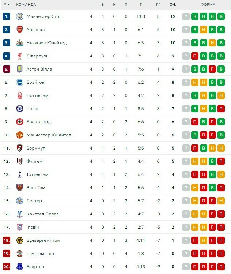Click the Manchester City club crest
The width and height of the screenshot is (231, 274).
click(x=19, y=16)
